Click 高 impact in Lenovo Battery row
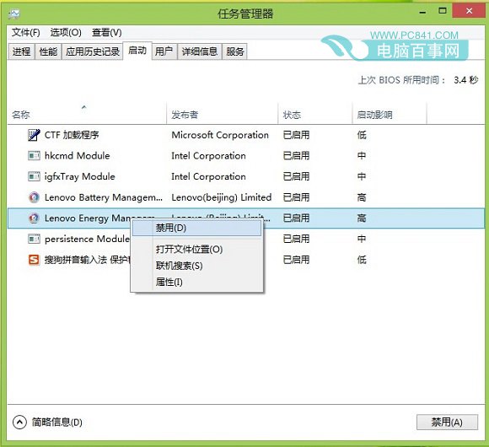This screenshot has width=489, height=447. pos(362,197)
